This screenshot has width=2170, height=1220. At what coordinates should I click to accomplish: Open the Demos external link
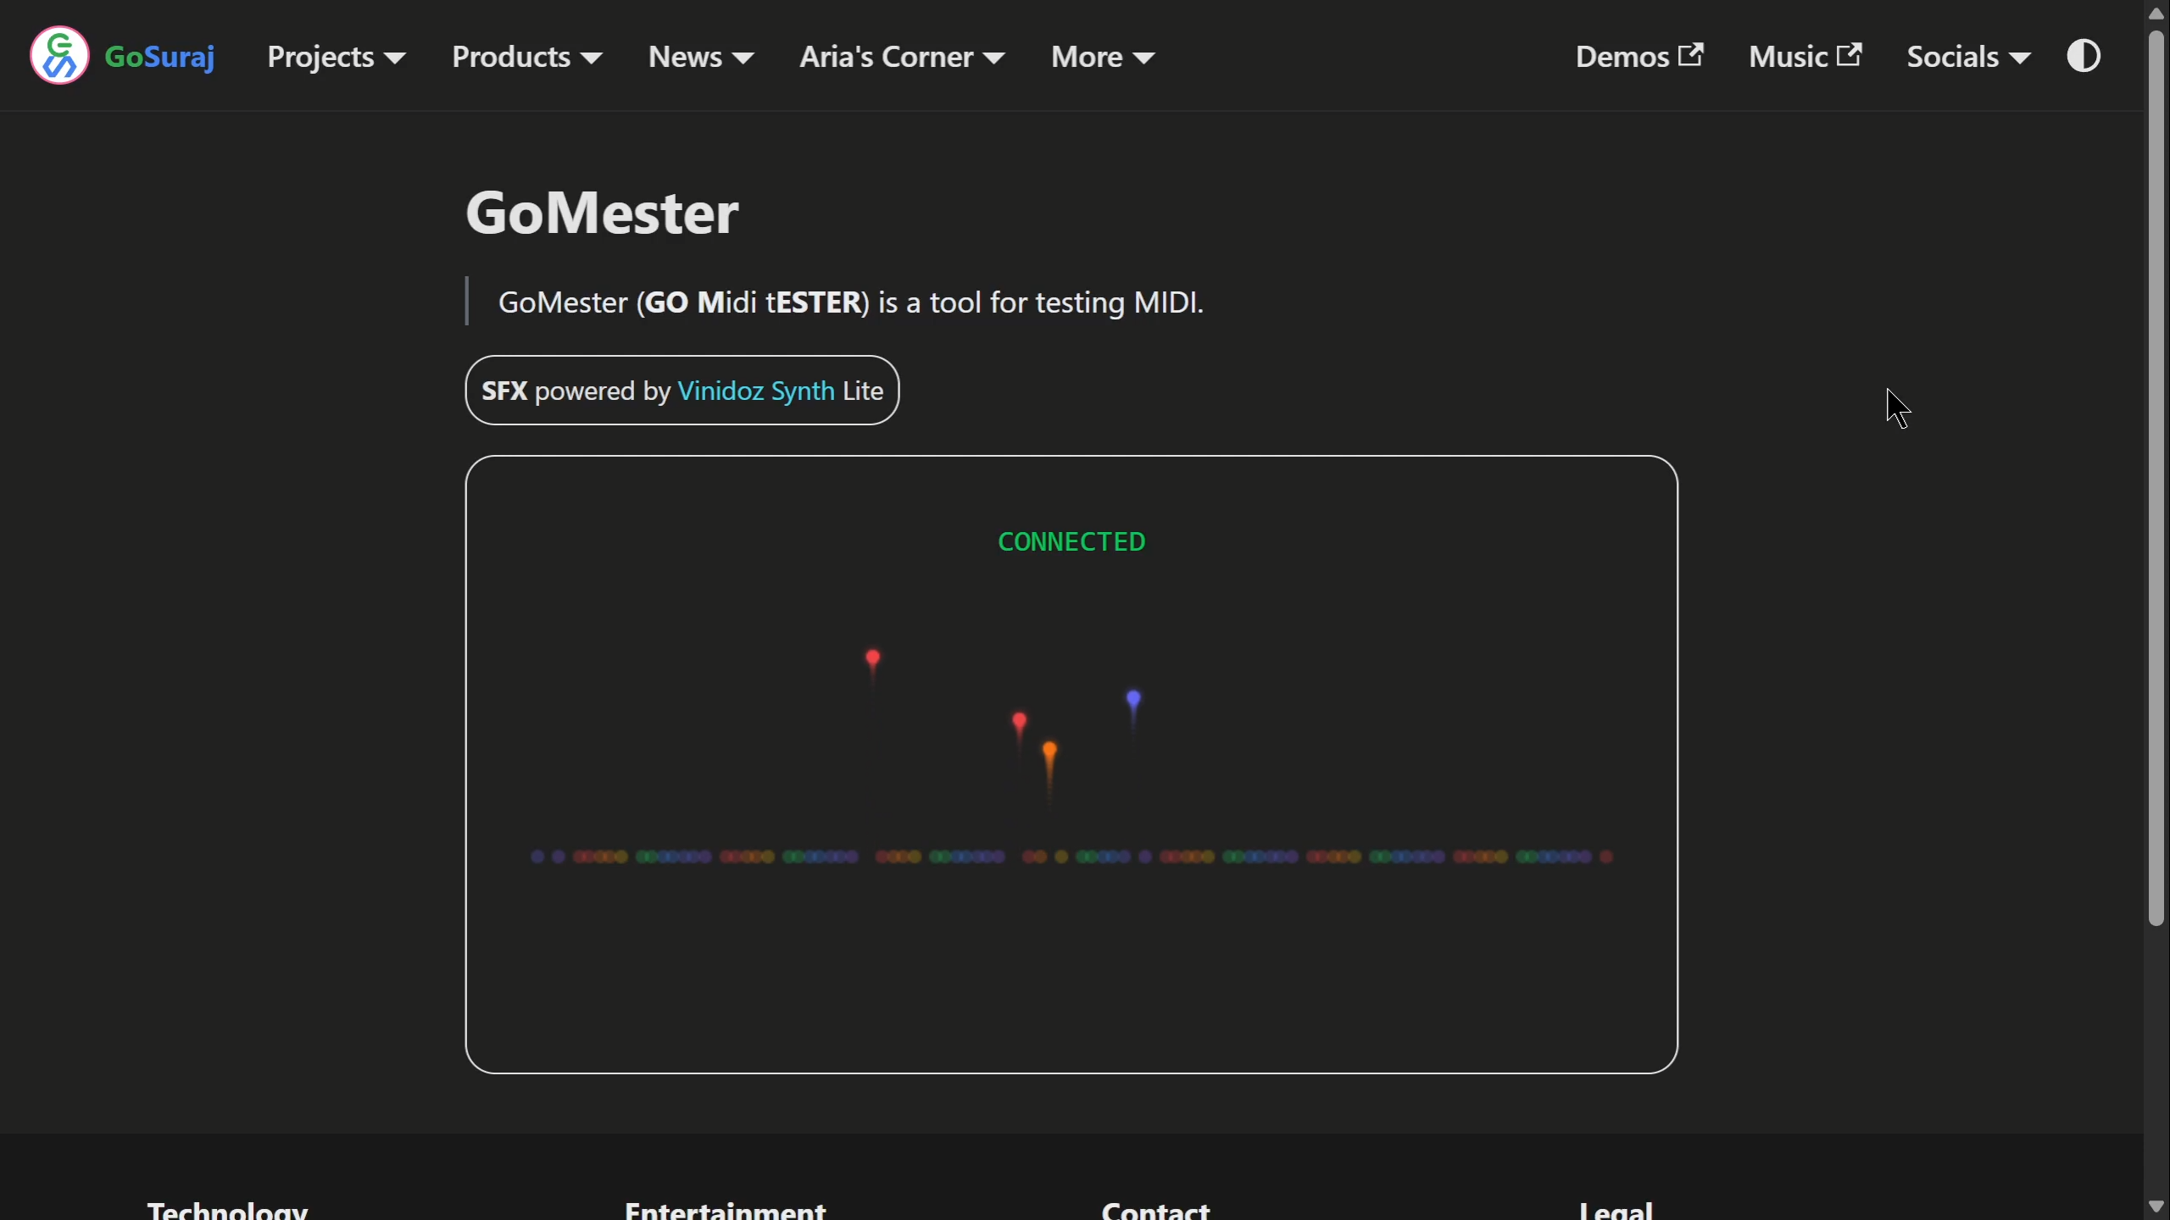click(x=1639, y=57)
